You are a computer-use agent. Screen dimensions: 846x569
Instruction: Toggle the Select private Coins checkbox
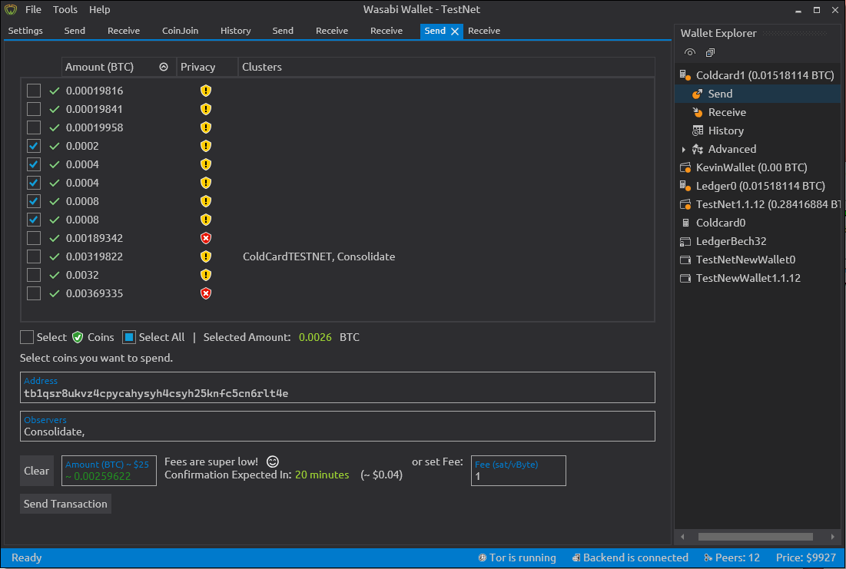26,337
